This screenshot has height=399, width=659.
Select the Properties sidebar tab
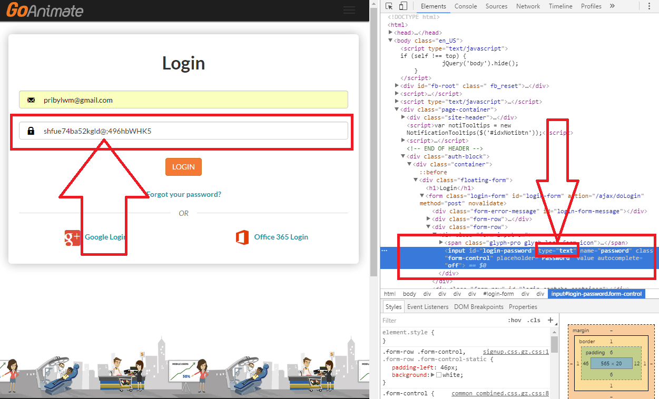click(523, 307)
